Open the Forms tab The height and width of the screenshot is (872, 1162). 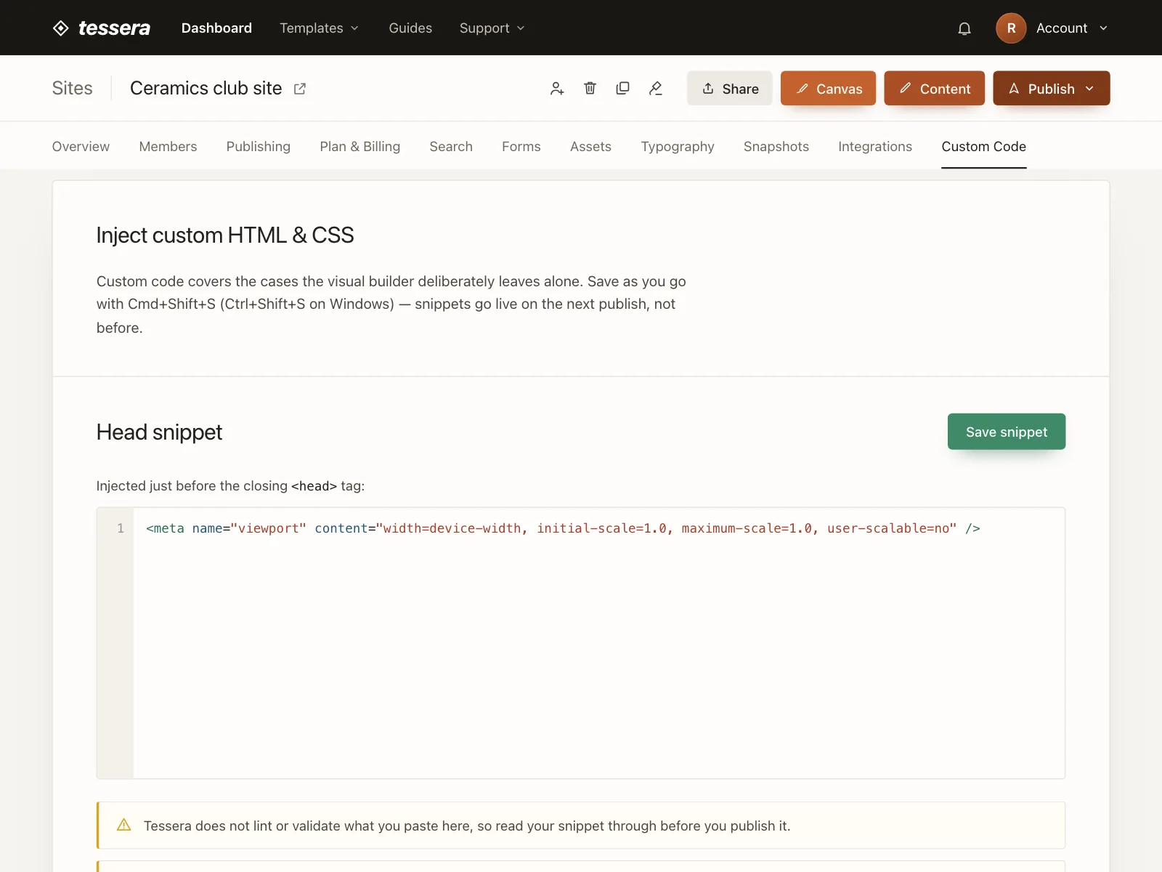(x=521, y=147)
